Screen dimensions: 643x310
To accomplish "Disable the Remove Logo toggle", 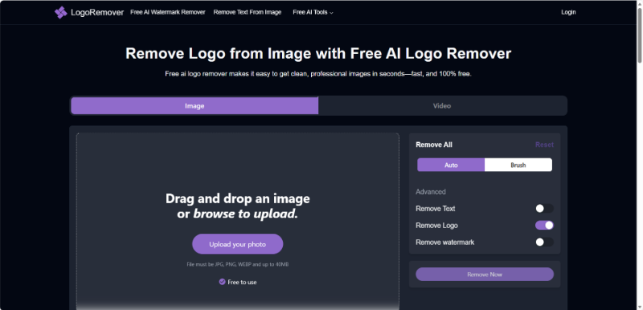I will click(x=545, y=225).
